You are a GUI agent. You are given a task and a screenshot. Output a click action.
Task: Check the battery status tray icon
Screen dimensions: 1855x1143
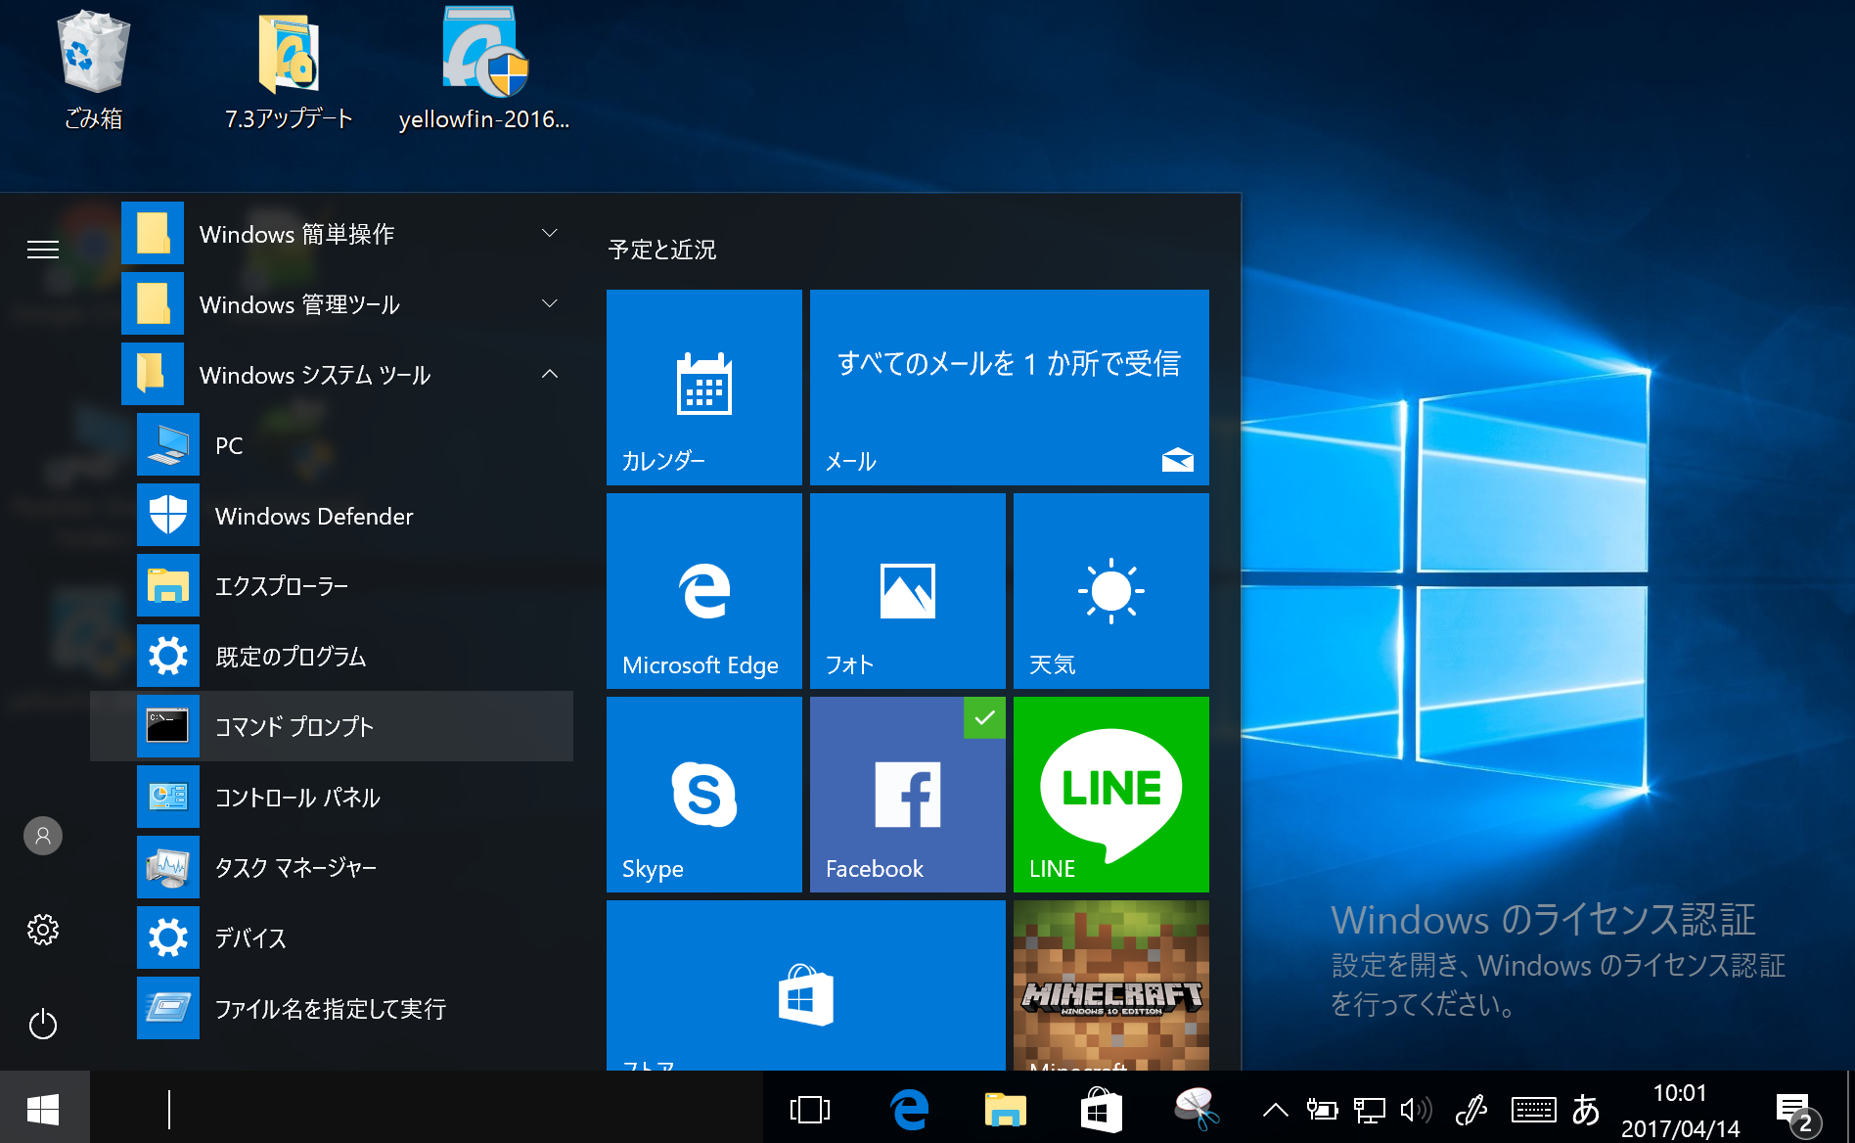[x=1322, y=1110]
